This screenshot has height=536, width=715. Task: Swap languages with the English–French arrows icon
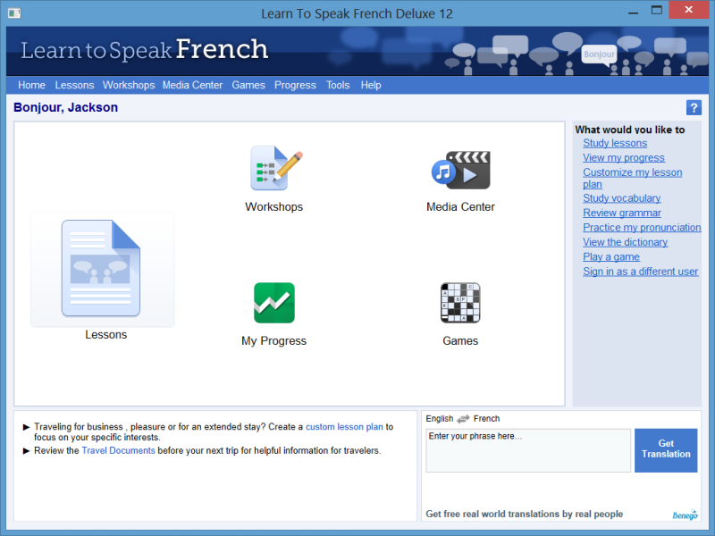[x=463, y=418]
